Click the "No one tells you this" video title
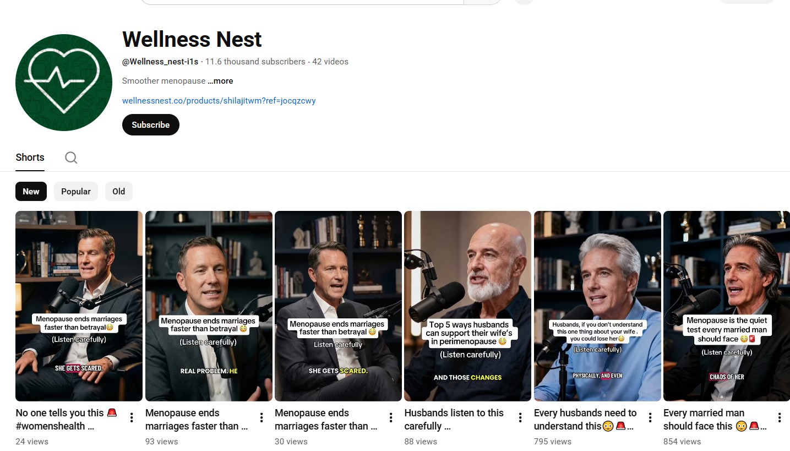 tap(59, 413)
